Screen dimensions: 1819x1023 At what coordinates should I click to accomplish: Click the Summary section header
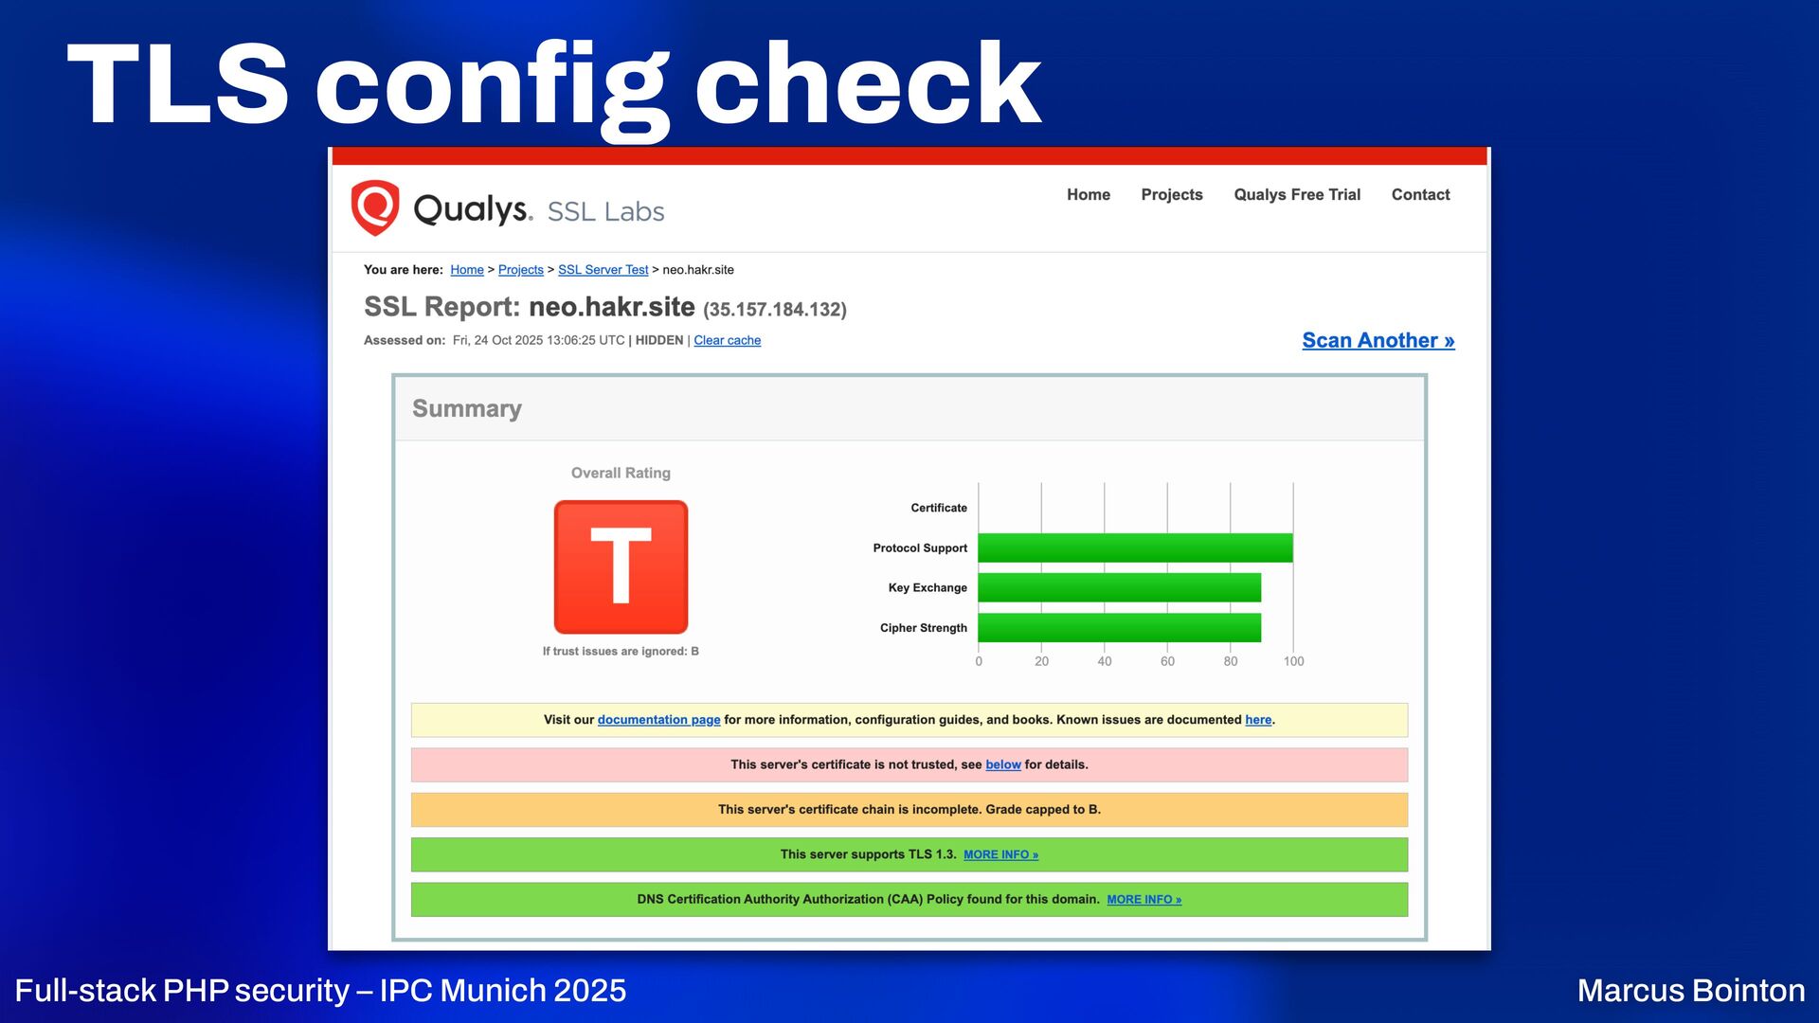466,408
